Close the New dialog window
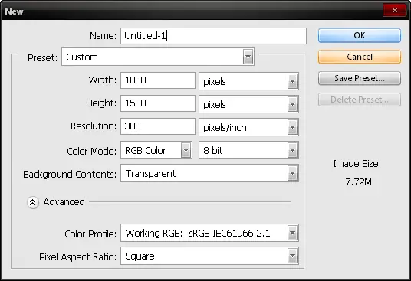The width and height of the screenshot is (411, 281). (394, 11)
